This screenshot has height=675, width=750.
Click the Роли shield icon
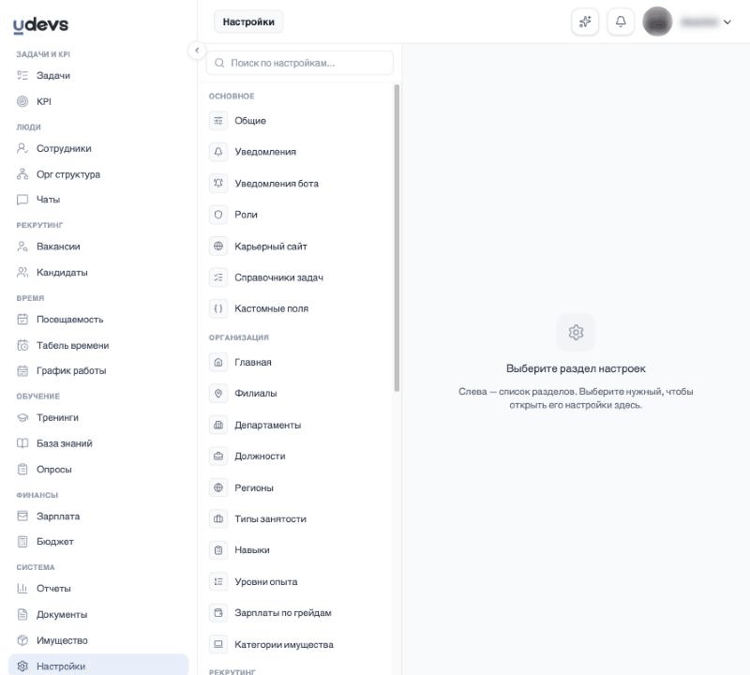[218, 215]
